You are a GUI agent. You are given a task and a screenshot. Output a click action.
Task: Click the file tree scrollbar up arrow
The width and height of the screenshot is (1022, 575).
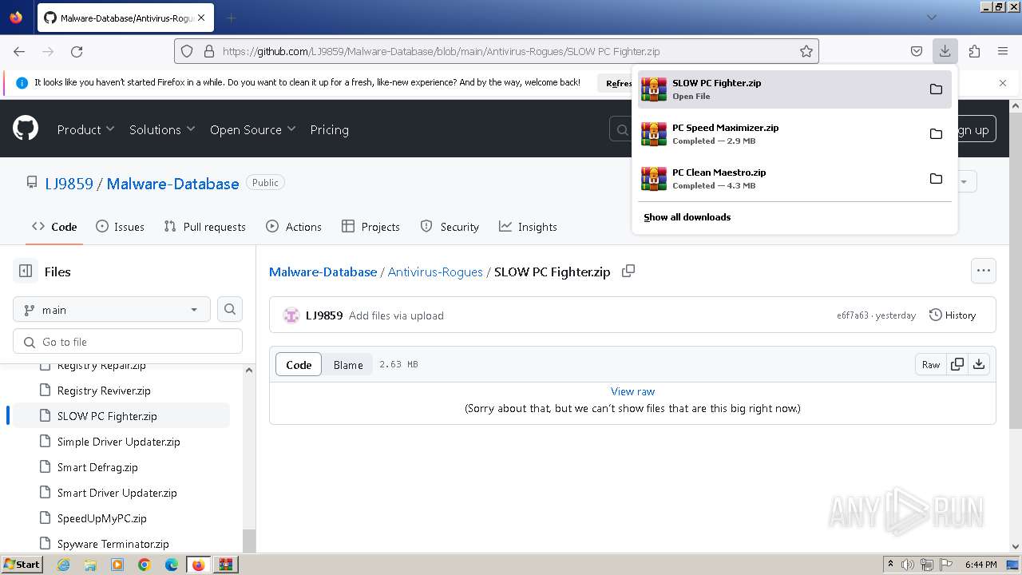(x=249, y=370)
